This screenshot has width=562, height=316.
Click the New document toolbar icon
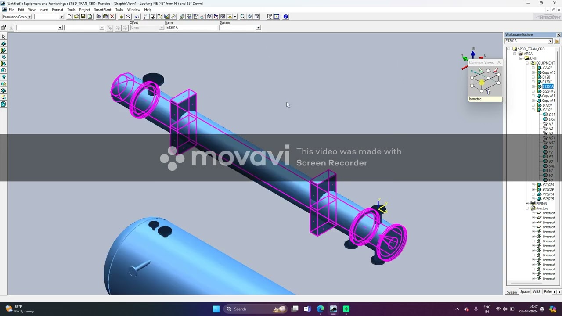tap(69, 17)
